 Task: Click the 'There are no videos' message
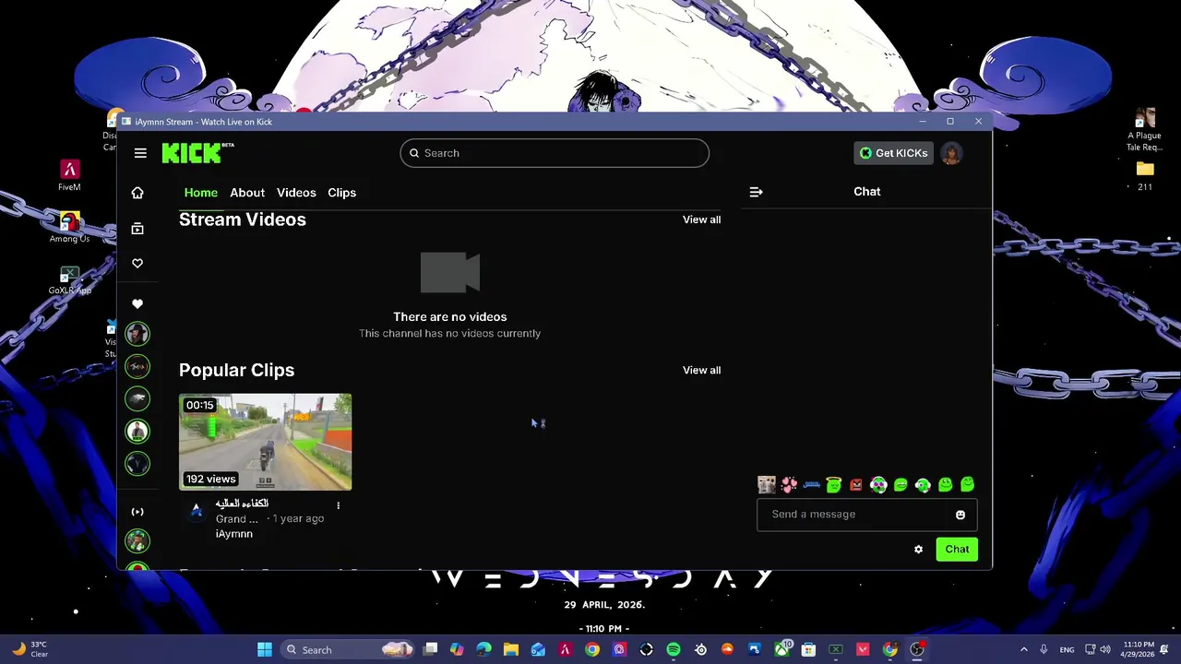pos(450,317)
